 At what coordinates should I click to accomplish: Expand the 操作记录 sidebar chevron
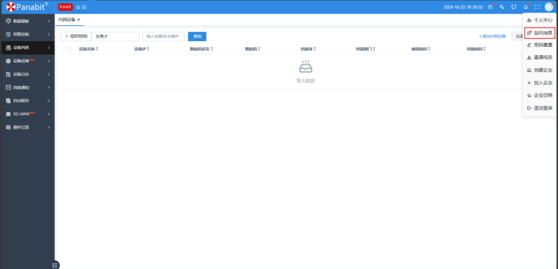click(49, 127)
